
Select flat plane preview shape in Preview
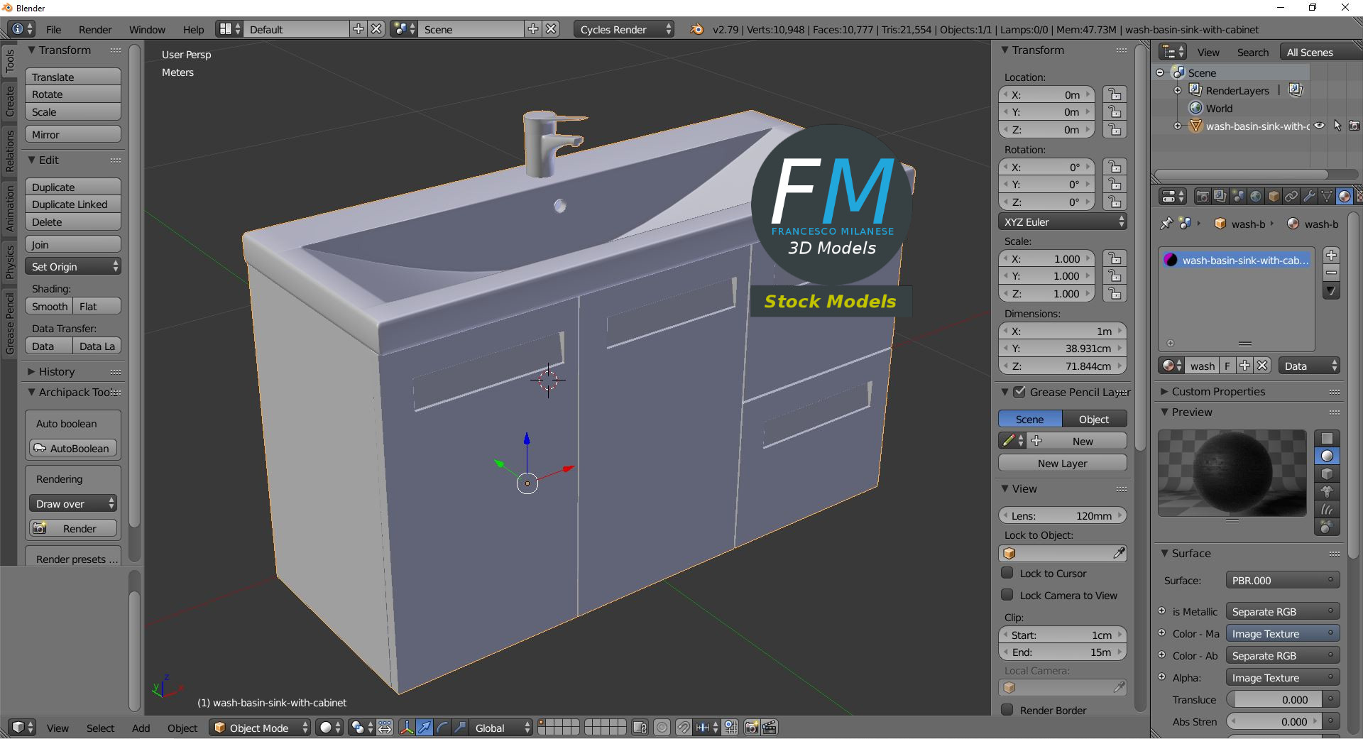1327,438
